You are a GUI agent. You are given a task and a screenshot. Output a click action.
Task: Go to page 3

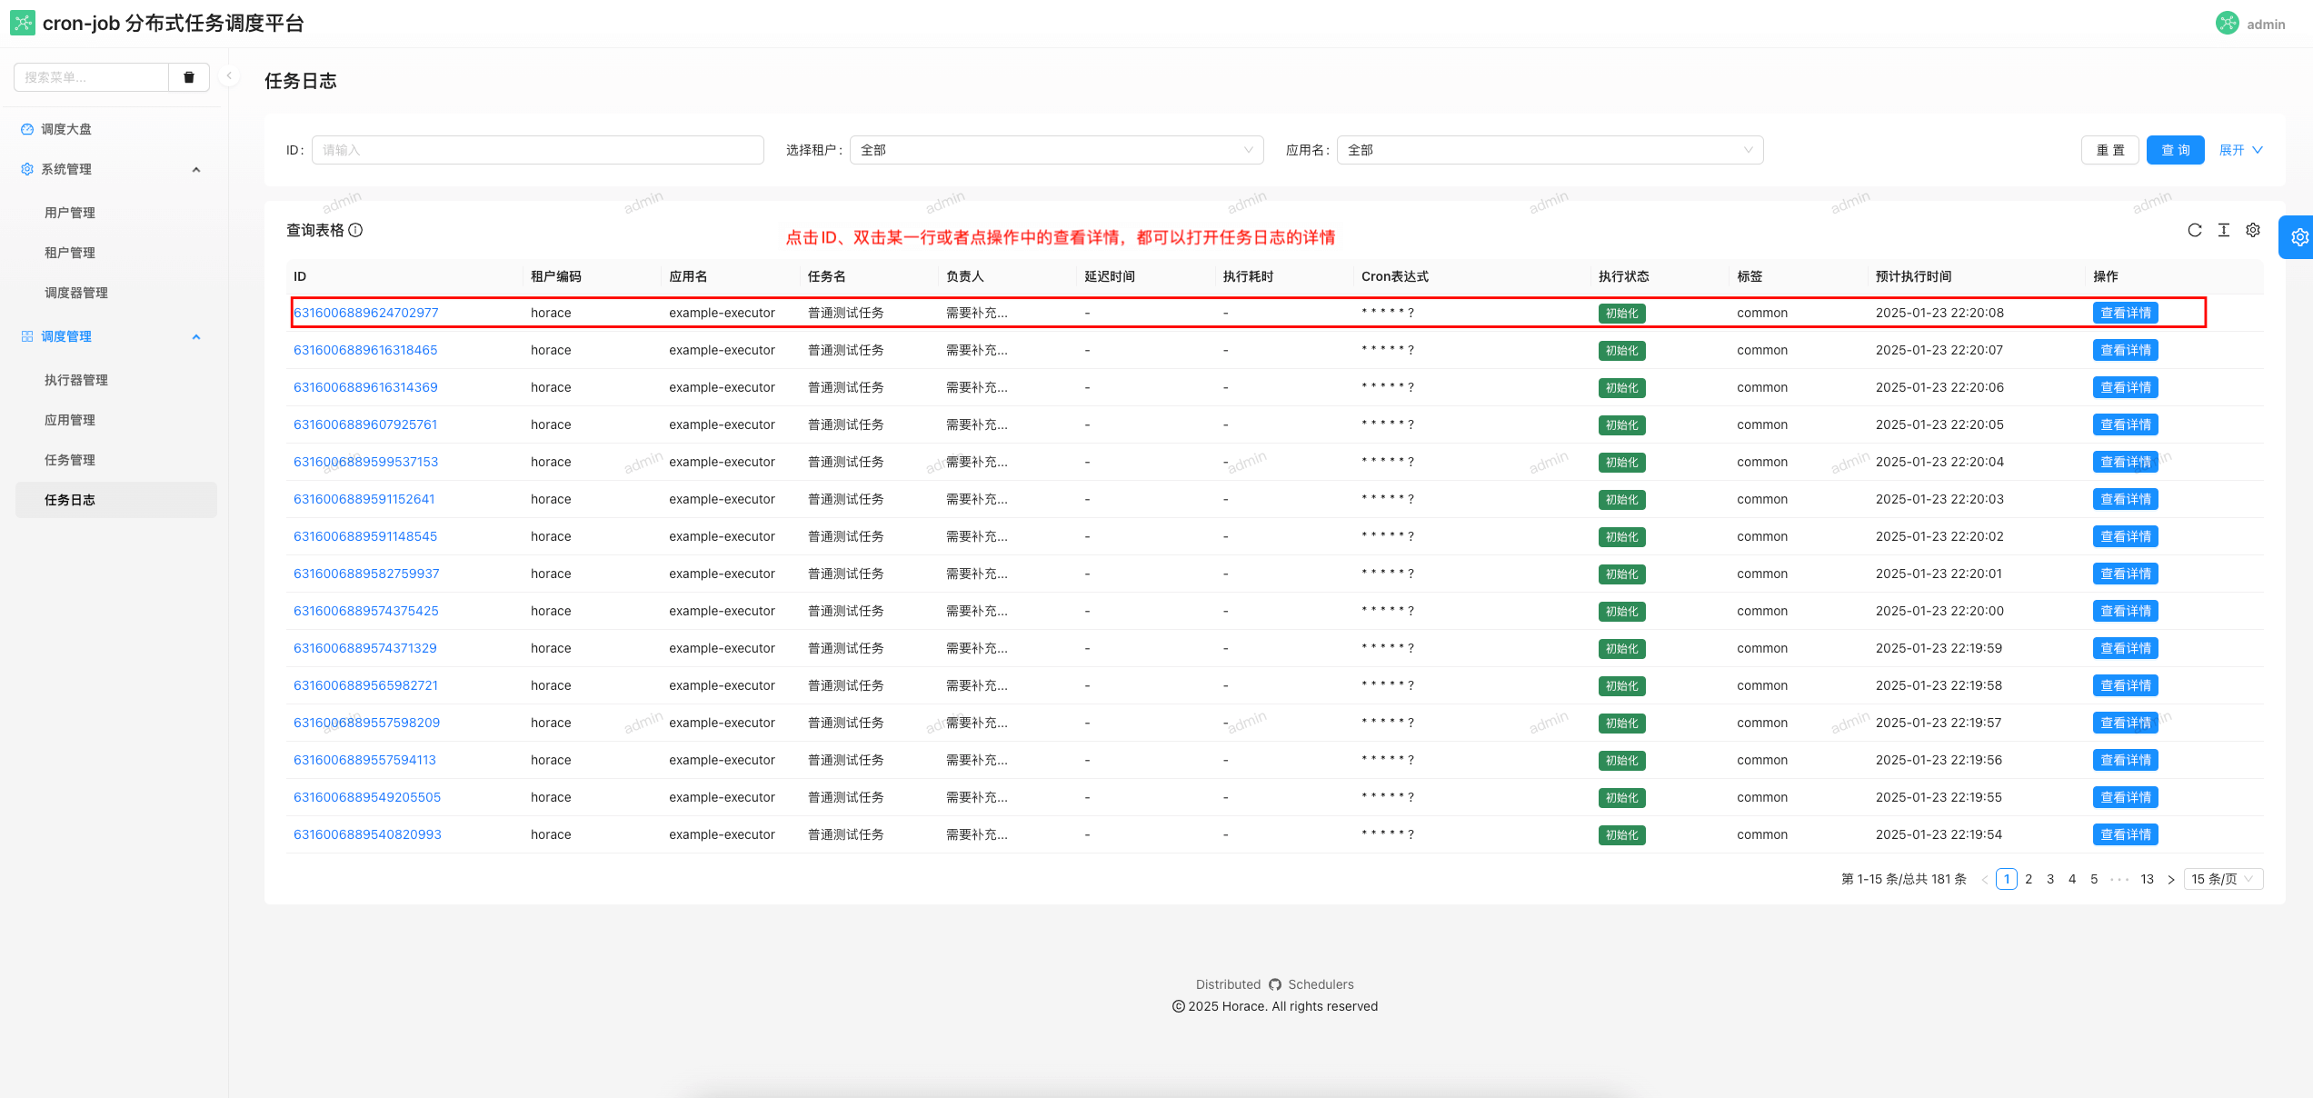(2050, 879)
